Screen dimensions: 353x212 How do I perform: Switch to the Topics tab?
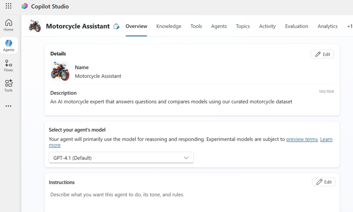pyautogui.click(x=243, y=26)
